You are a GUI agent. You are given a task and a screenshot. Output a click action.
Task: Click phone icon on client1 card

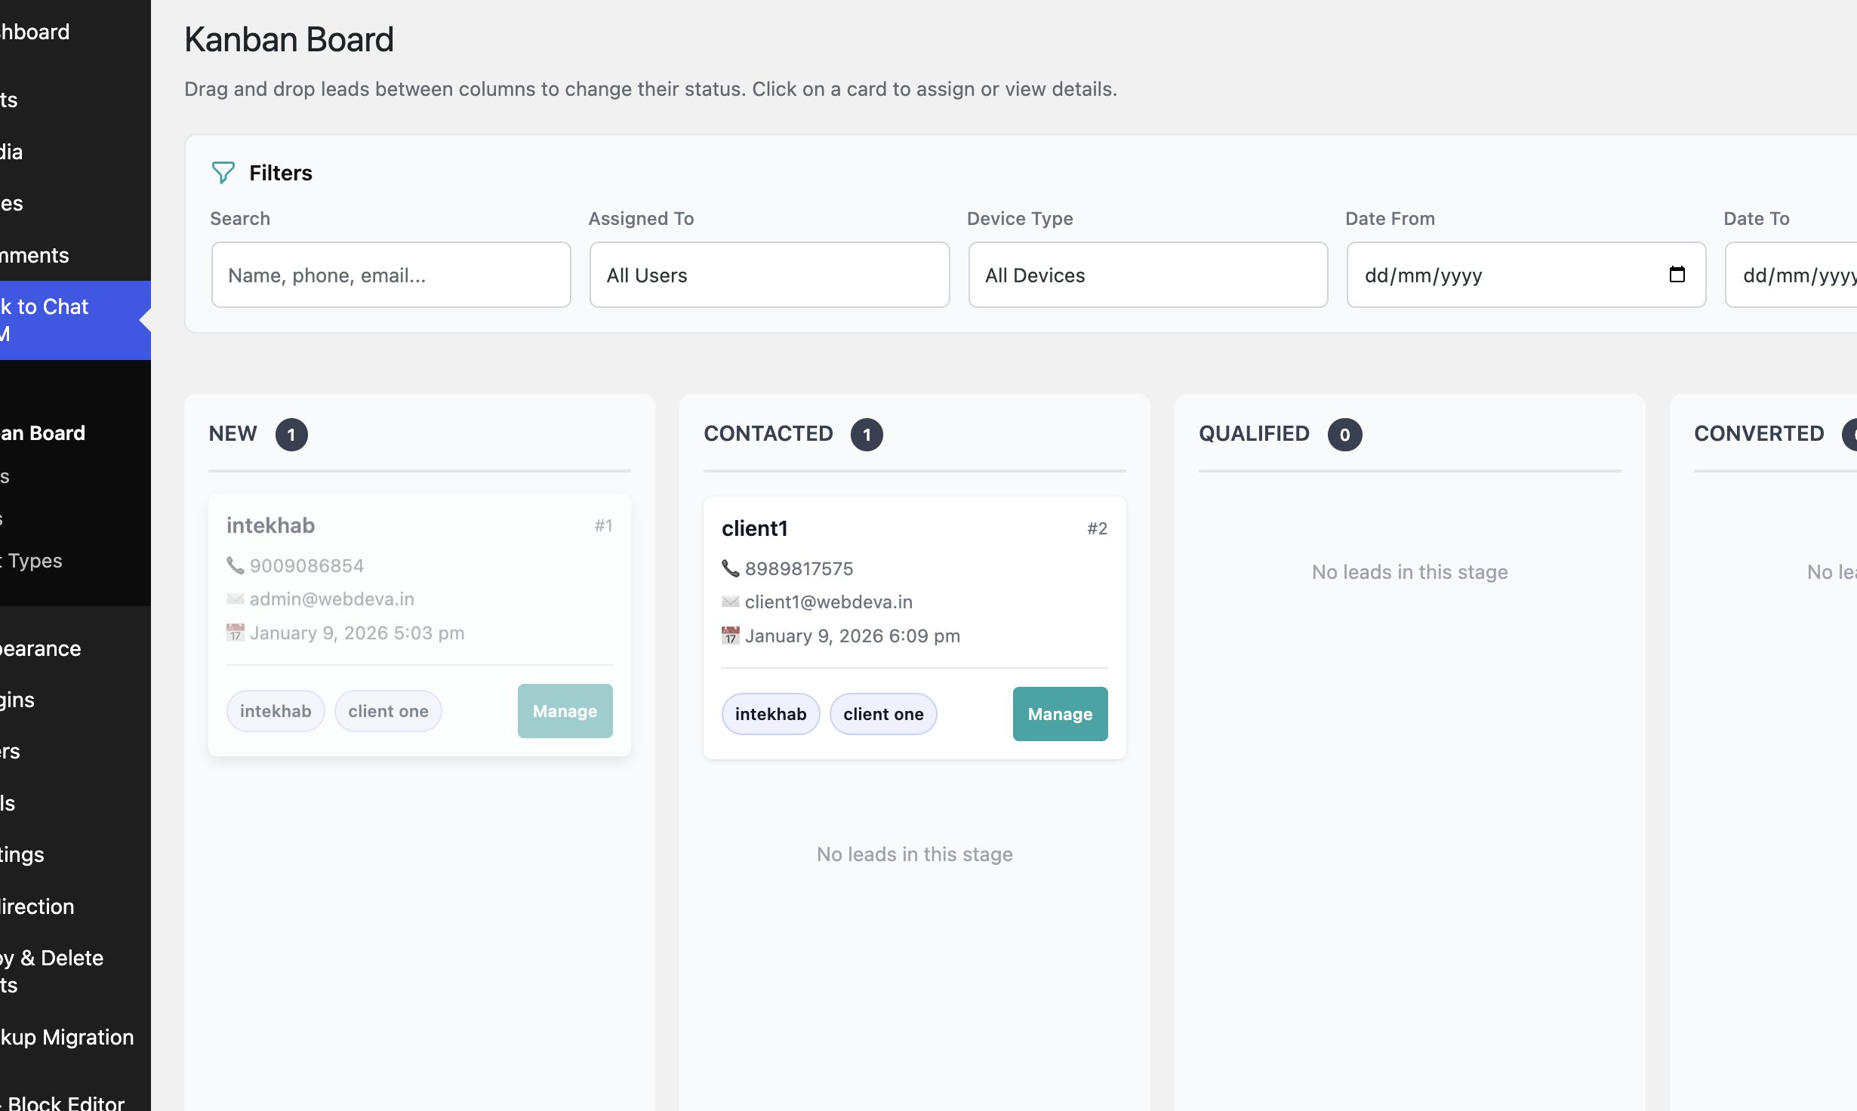point(730,568)
